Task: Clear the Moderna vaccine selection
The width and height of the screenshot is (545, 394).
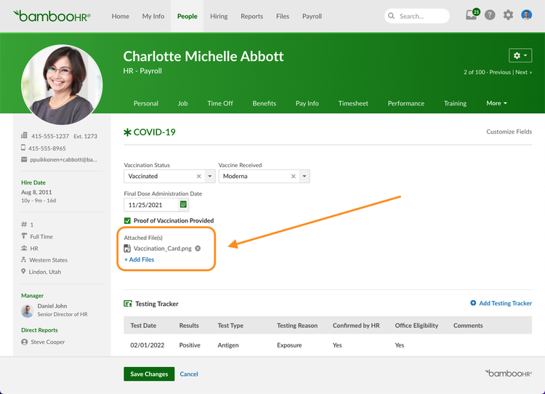Action: (294, 176)
